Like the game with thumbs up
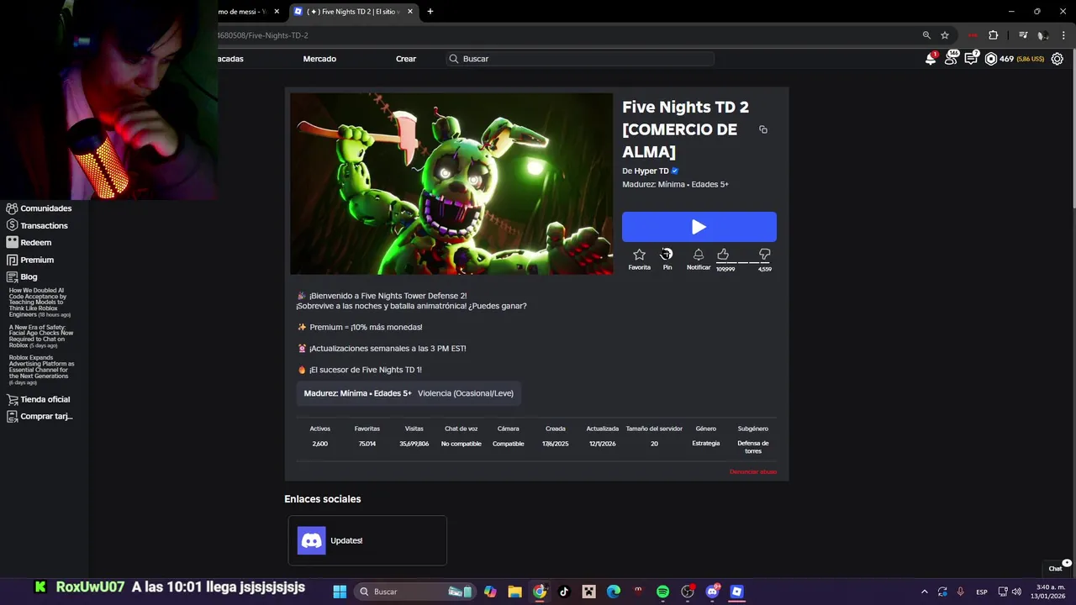The height and width of the screenshot is (605, 1076). [724, 255]
